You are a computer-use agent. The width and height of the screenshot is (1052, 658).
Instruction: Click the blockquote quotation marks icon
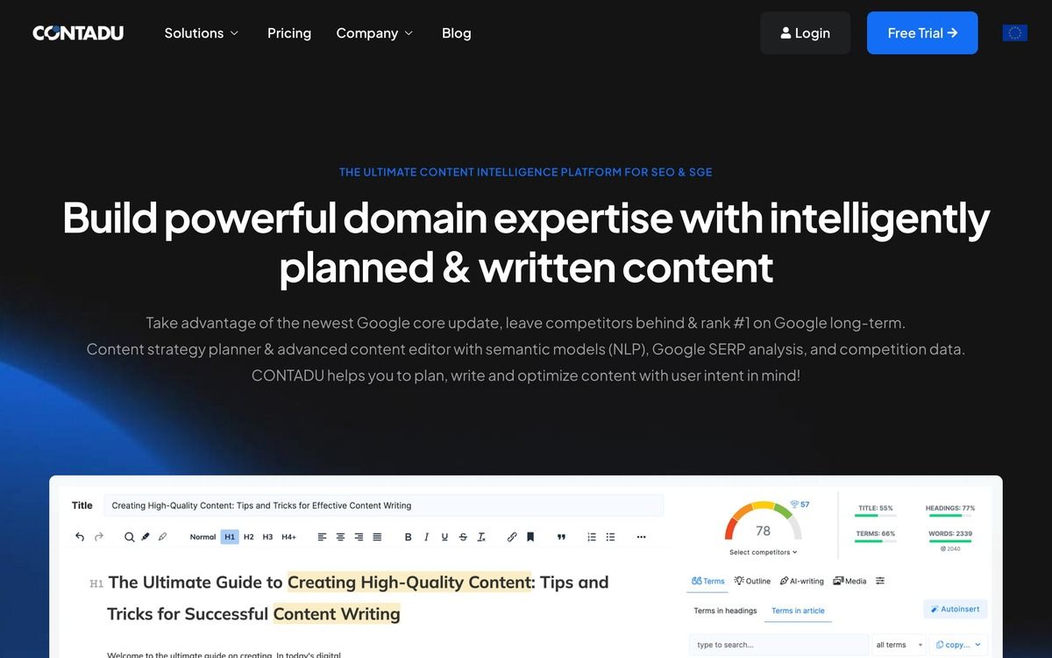coord(561,537)
